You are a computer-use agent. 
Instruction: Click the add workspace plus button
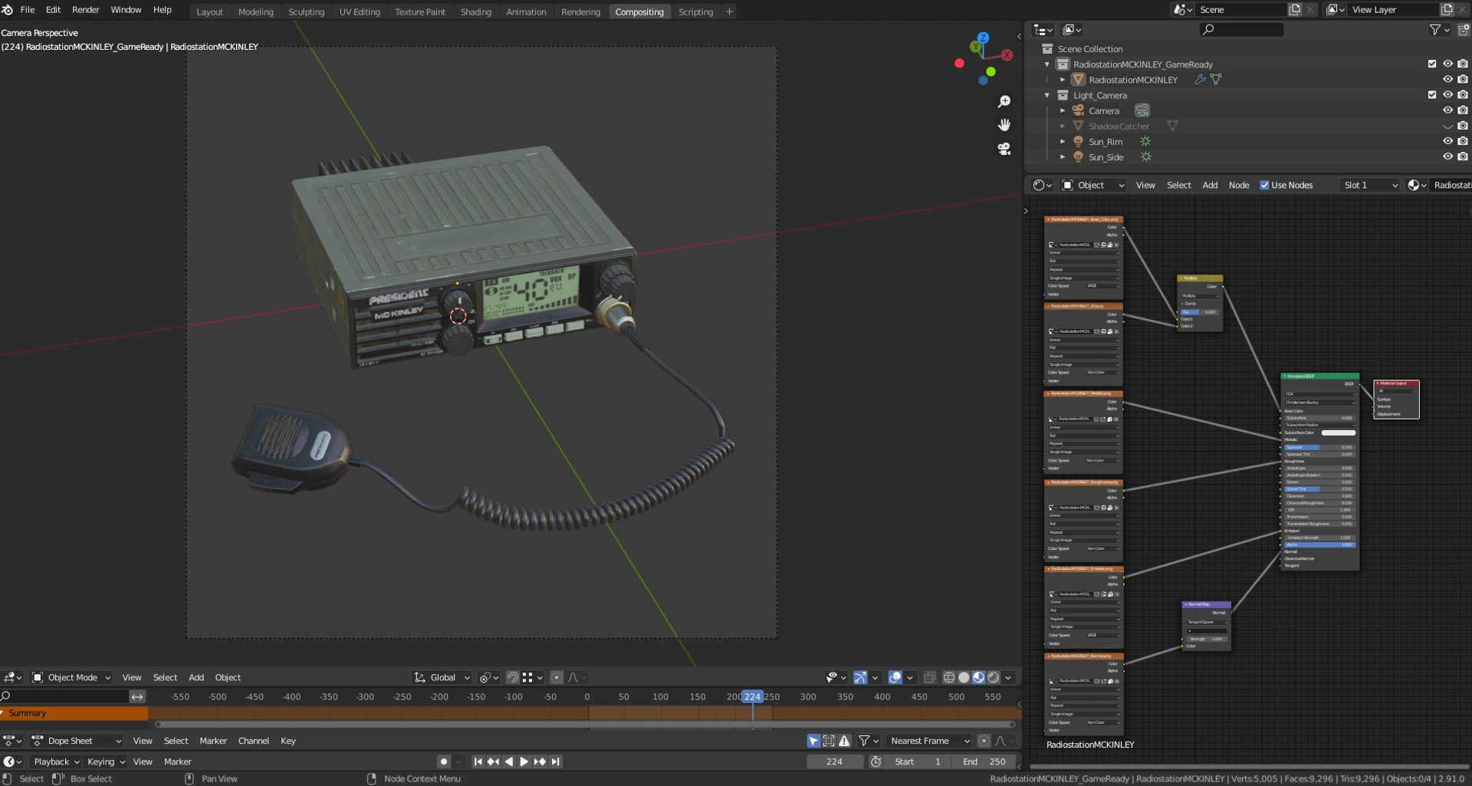(x=729, y=12)
